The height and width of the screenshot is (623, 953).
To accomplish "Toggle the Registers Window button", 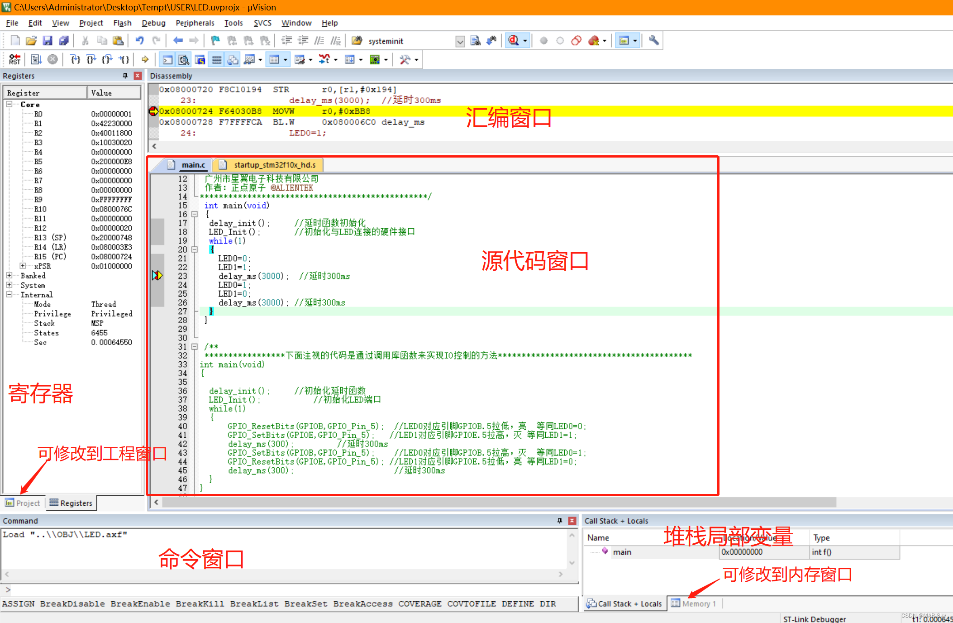I will pyautogui.click(x=217, y=59).
